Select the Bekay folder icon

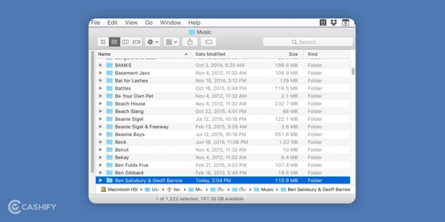pos(110,157)
